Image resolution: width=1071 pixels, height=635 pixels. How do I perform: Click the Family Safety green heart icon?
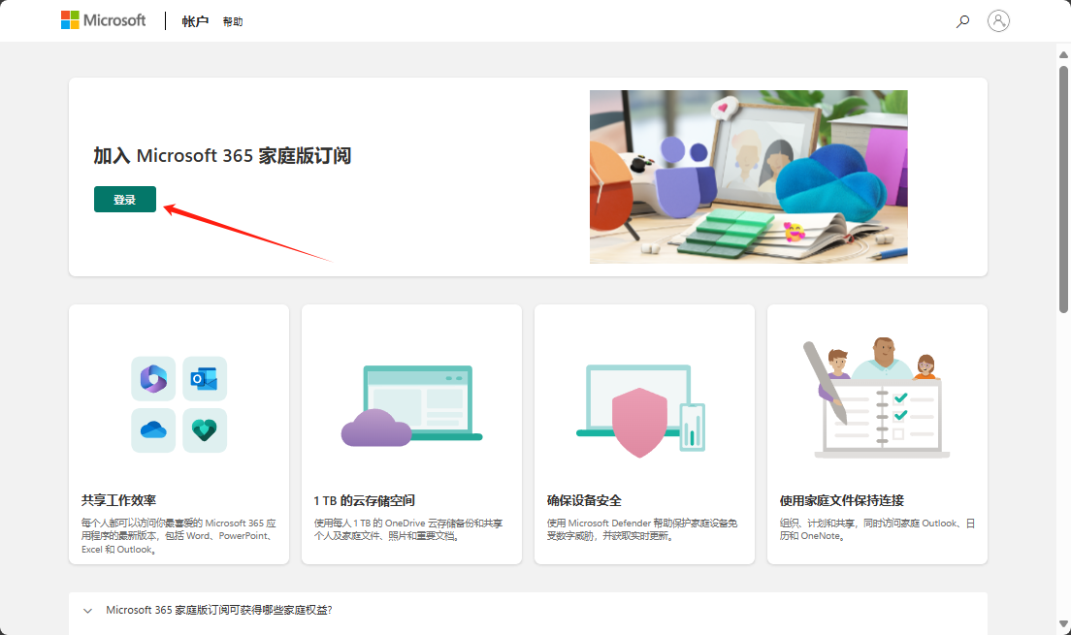click(205, 430)
